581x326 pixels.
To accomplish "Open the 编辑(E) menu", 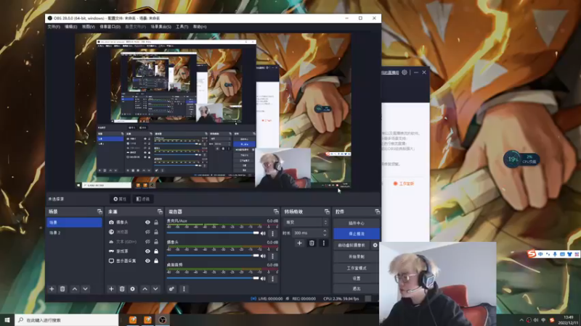I will (70, 27).
